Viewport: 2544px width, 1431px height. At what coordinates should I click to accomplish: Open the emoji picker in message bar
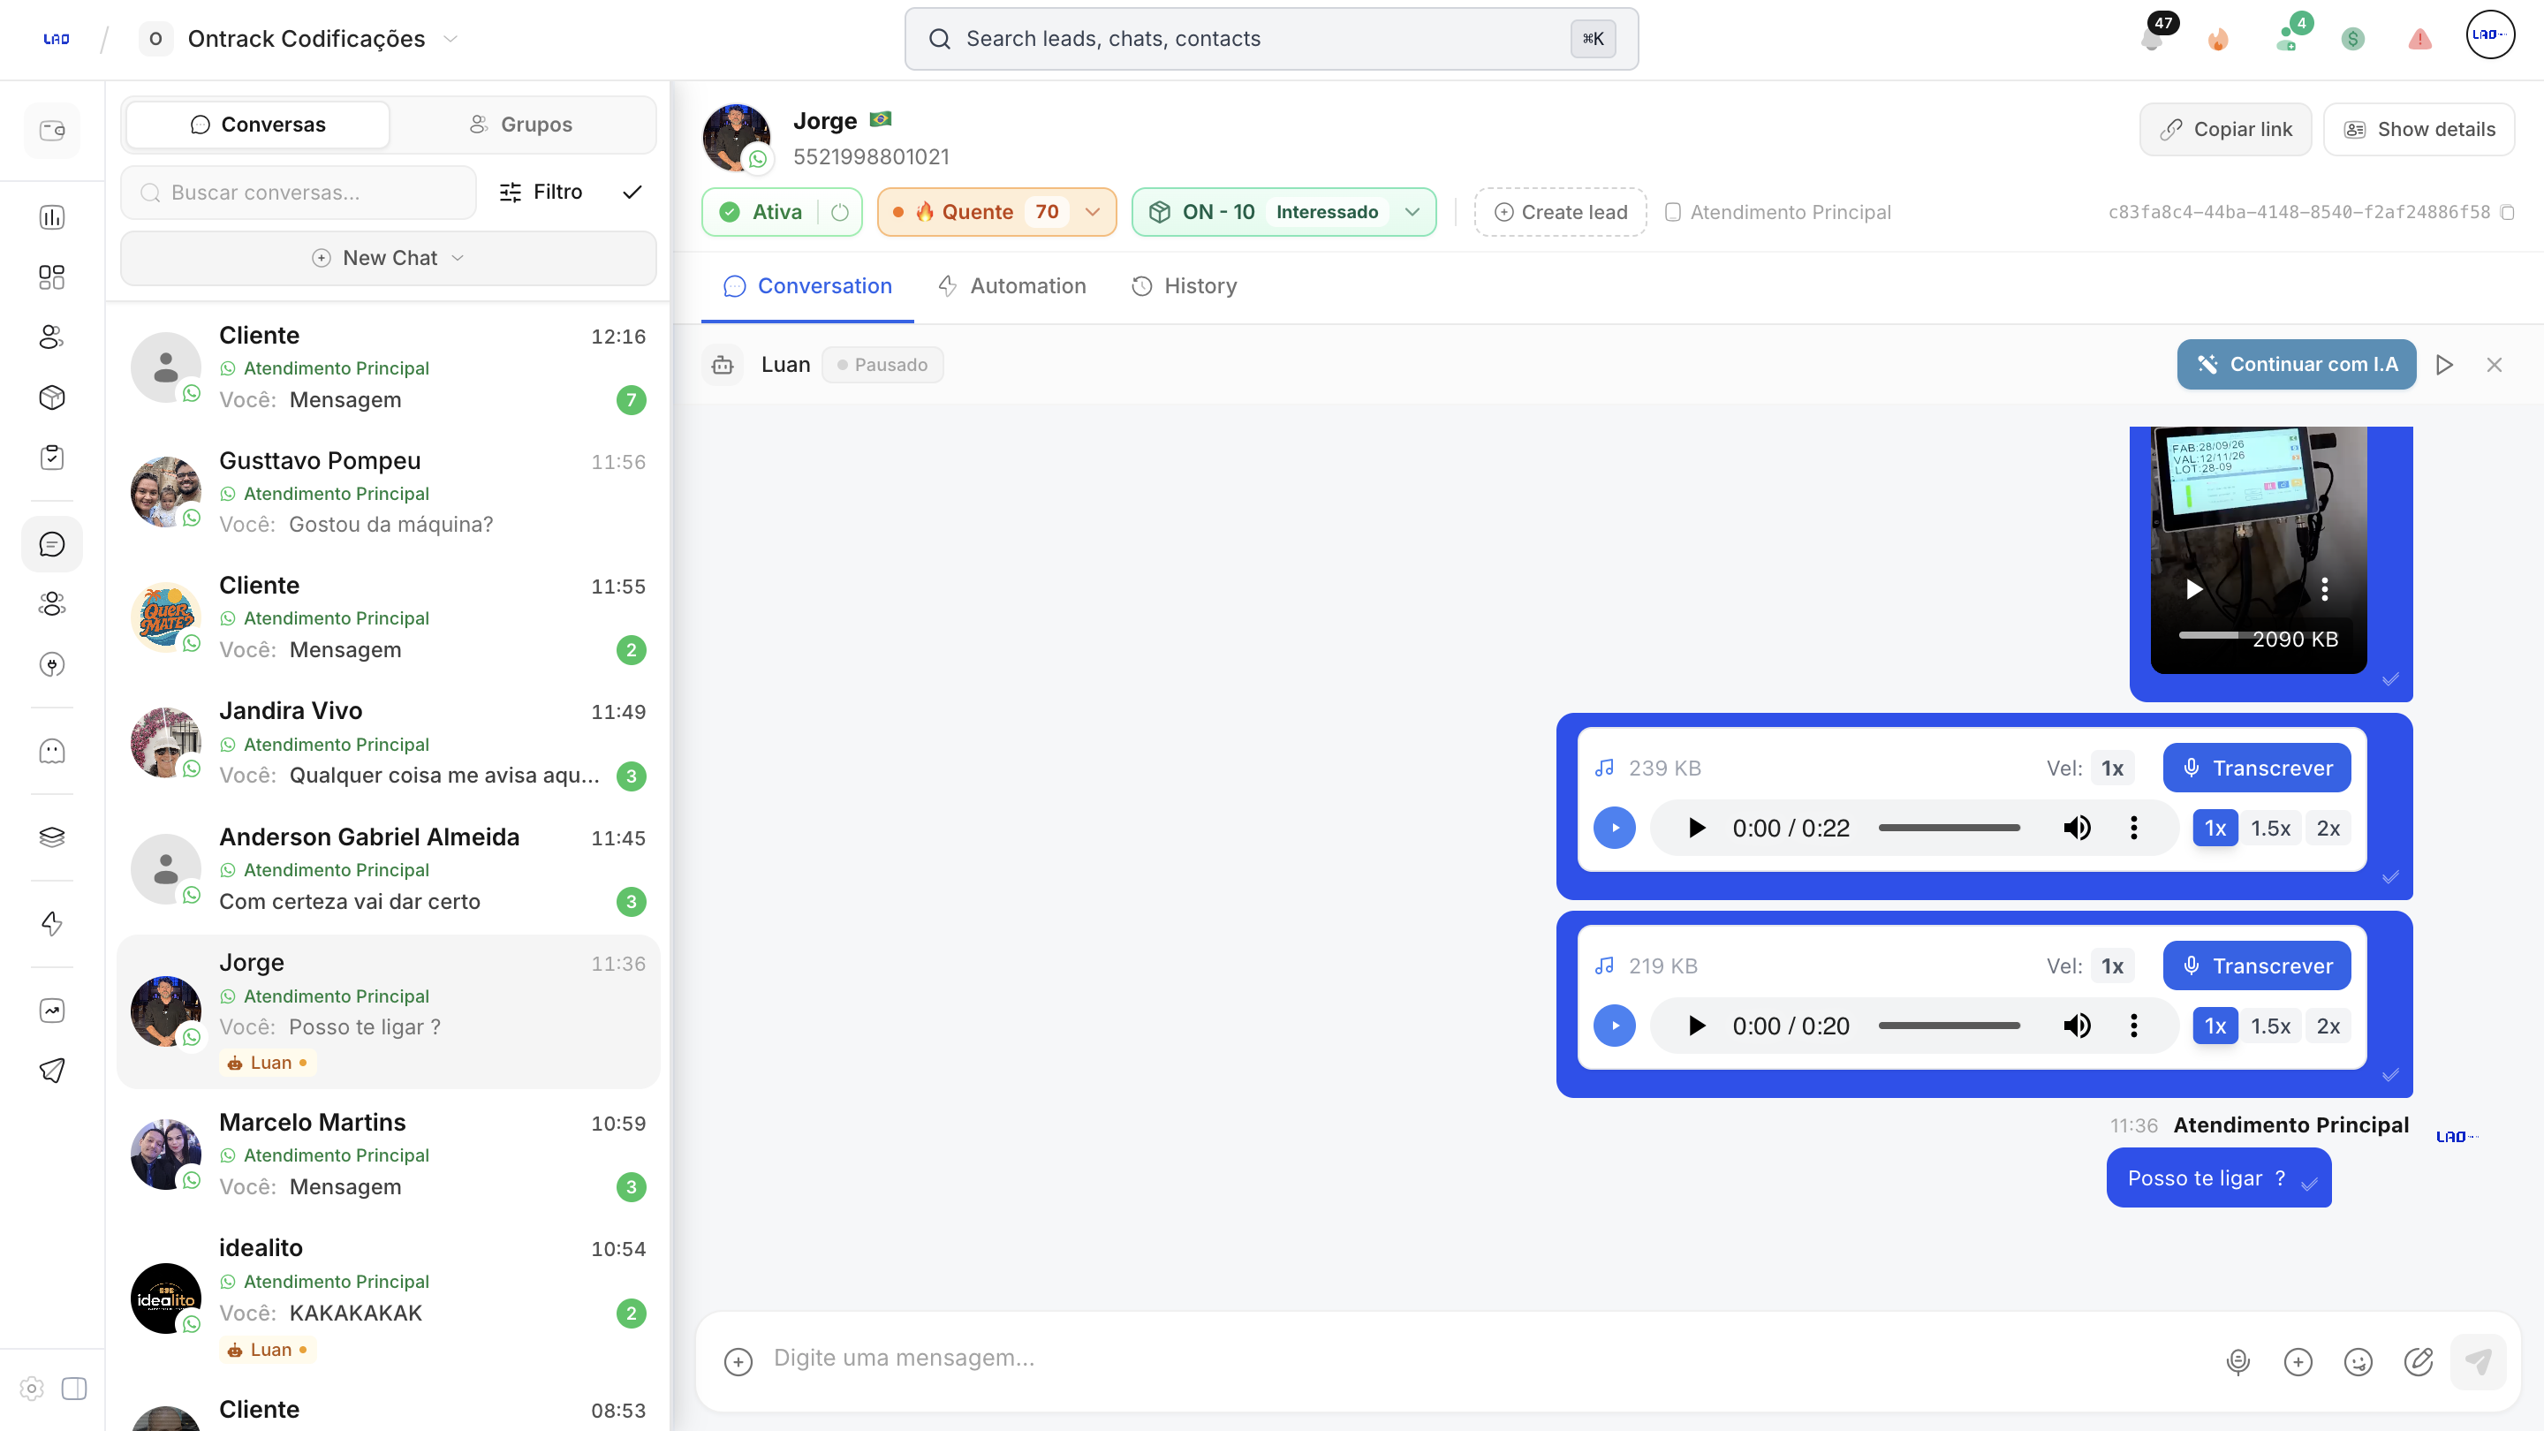click(2358, 1362)
